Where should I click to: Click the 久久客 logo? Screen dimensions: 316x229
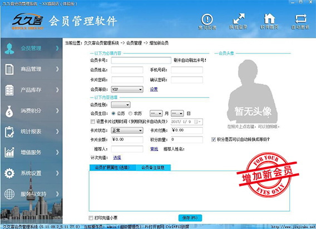[x=28, y=21]
